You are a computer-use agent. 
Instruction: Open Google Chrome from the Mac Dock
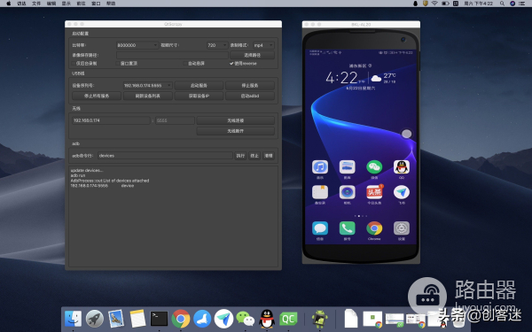coord(181,319)
